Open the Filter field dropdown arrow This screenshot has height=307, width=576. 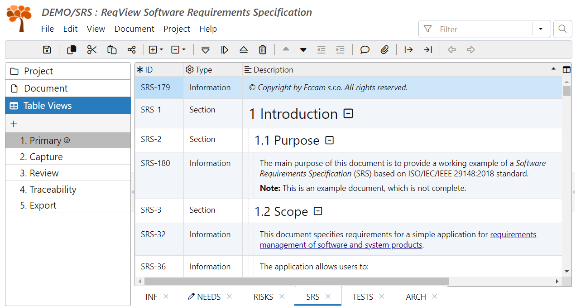click(541, 29)
